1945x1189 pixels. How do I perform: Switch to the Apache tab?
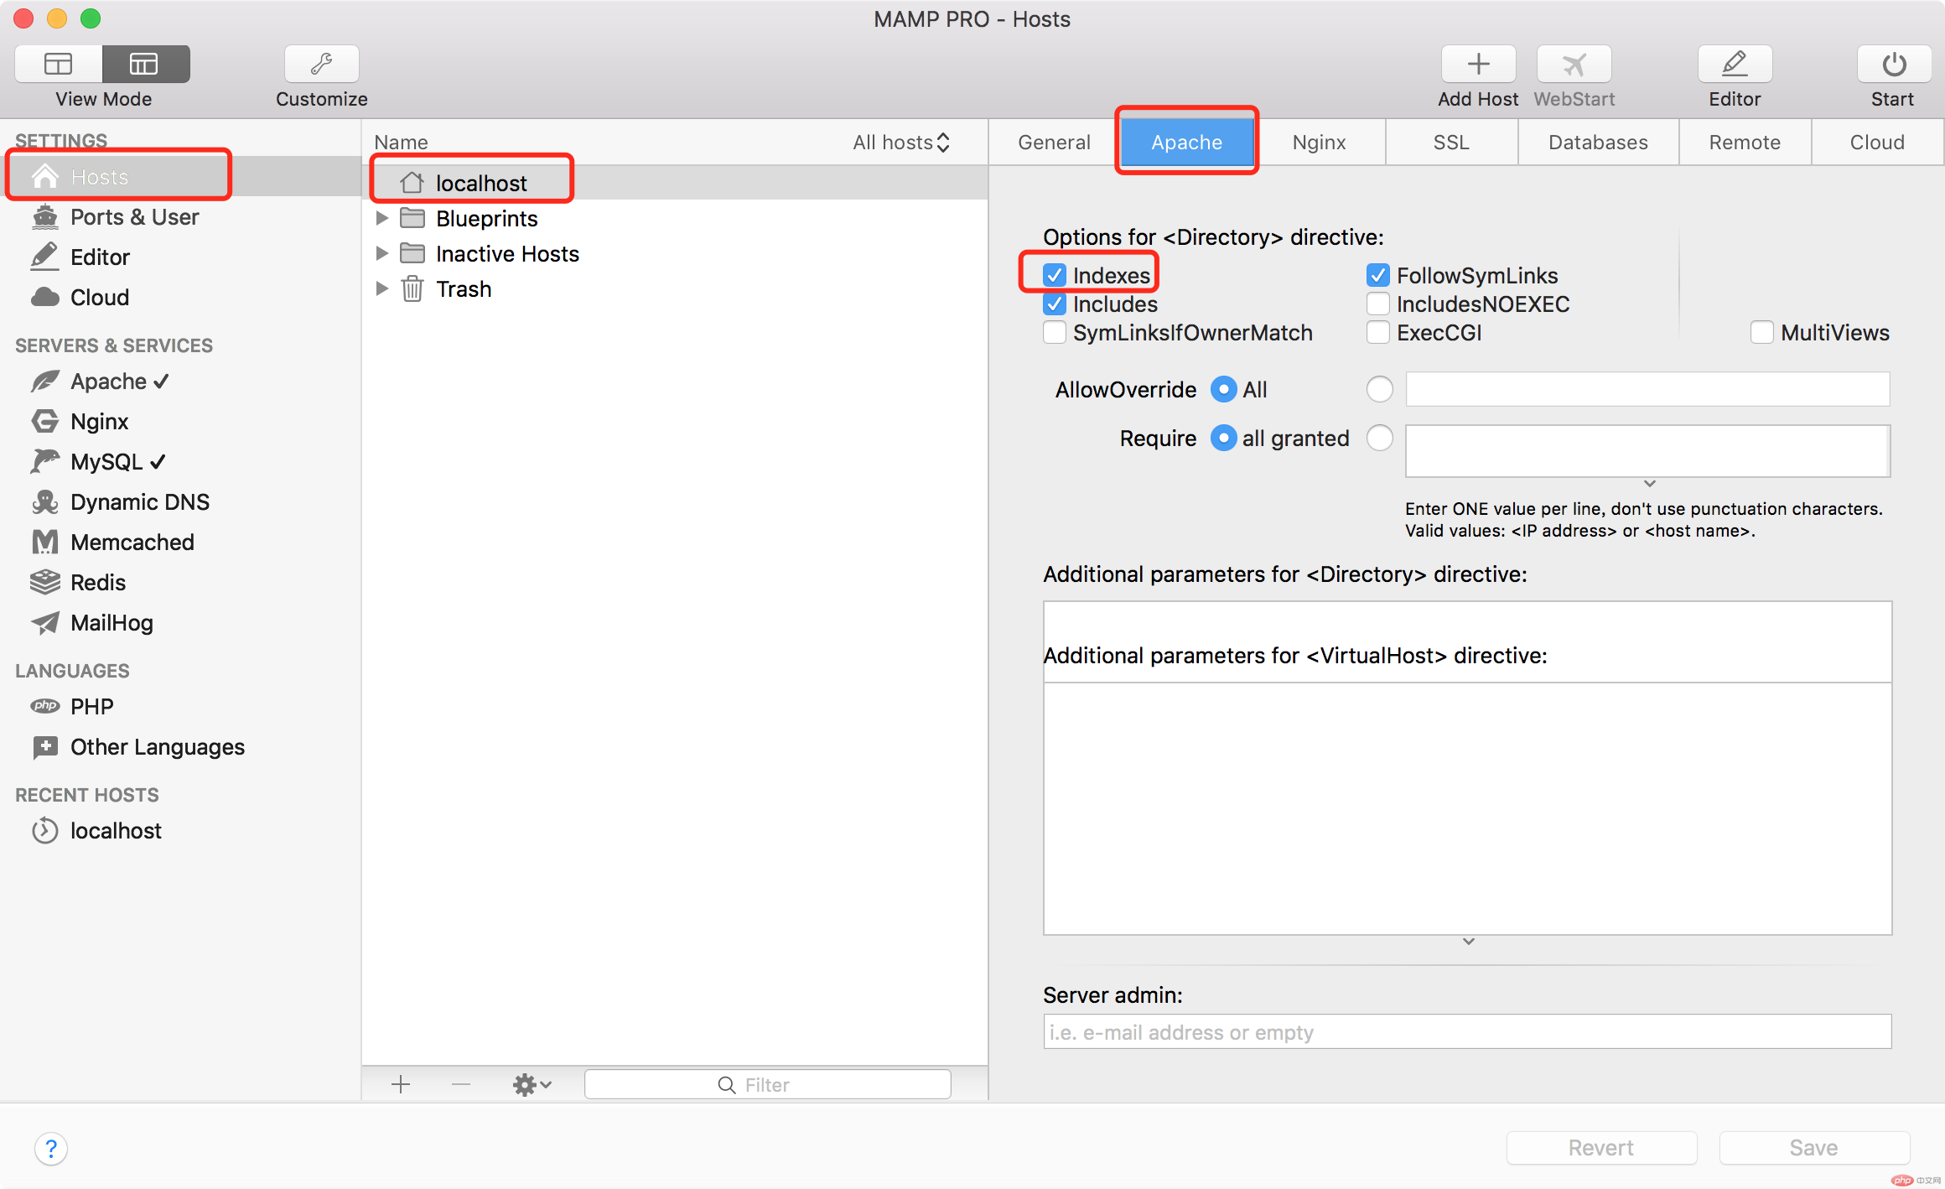pyautogui.click(x=1186, y=143)
